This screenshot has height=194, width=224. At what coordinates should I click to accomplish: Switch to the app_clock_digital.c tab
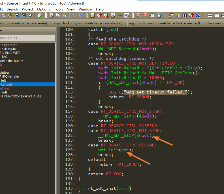click(x=88, y=23)
